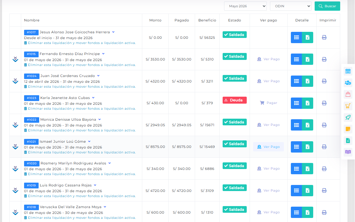Click Ver Pago for Monica Denisse Ulloa Bayona
This screenshot has height=222, width=355.
[x=268, y=125]
